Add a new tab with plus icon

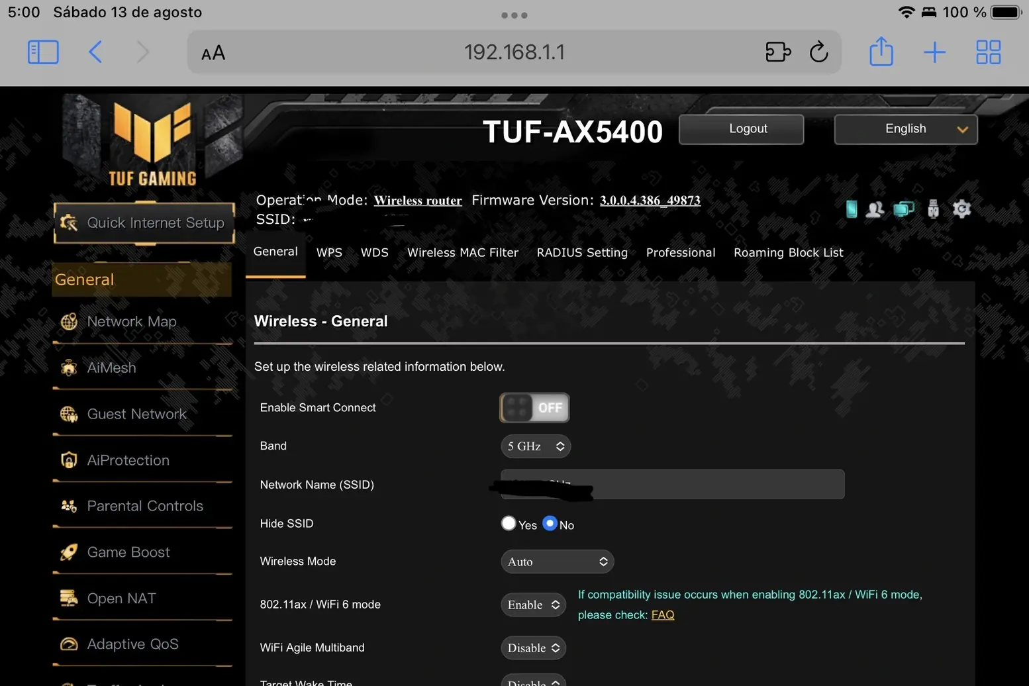[934, 52]
